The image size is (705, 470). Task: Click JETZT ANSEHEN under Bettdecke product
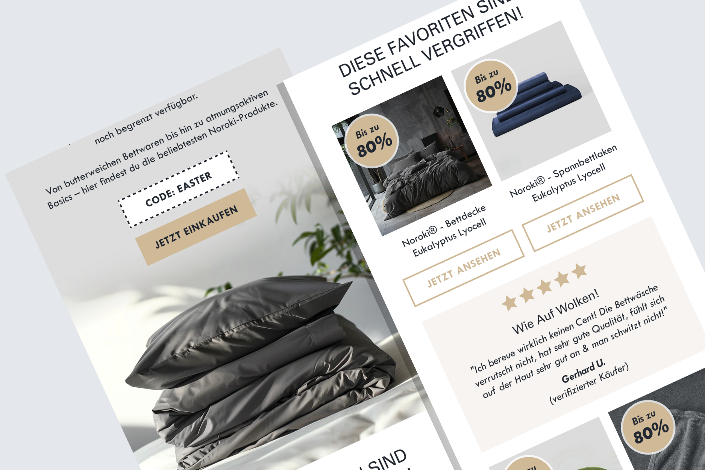pos(464,268)
